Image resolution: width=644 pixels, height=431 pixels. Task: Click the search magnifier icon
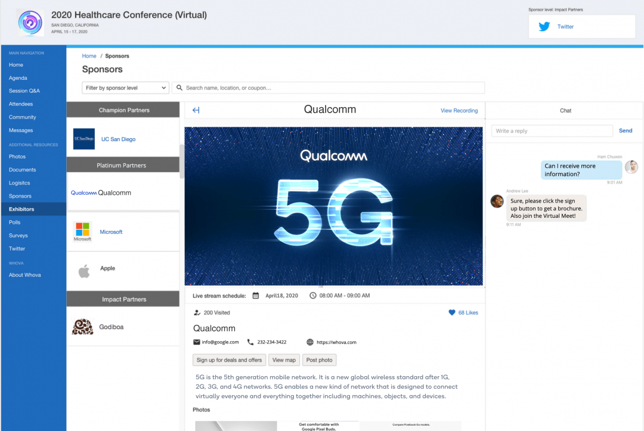pos(179,88)
